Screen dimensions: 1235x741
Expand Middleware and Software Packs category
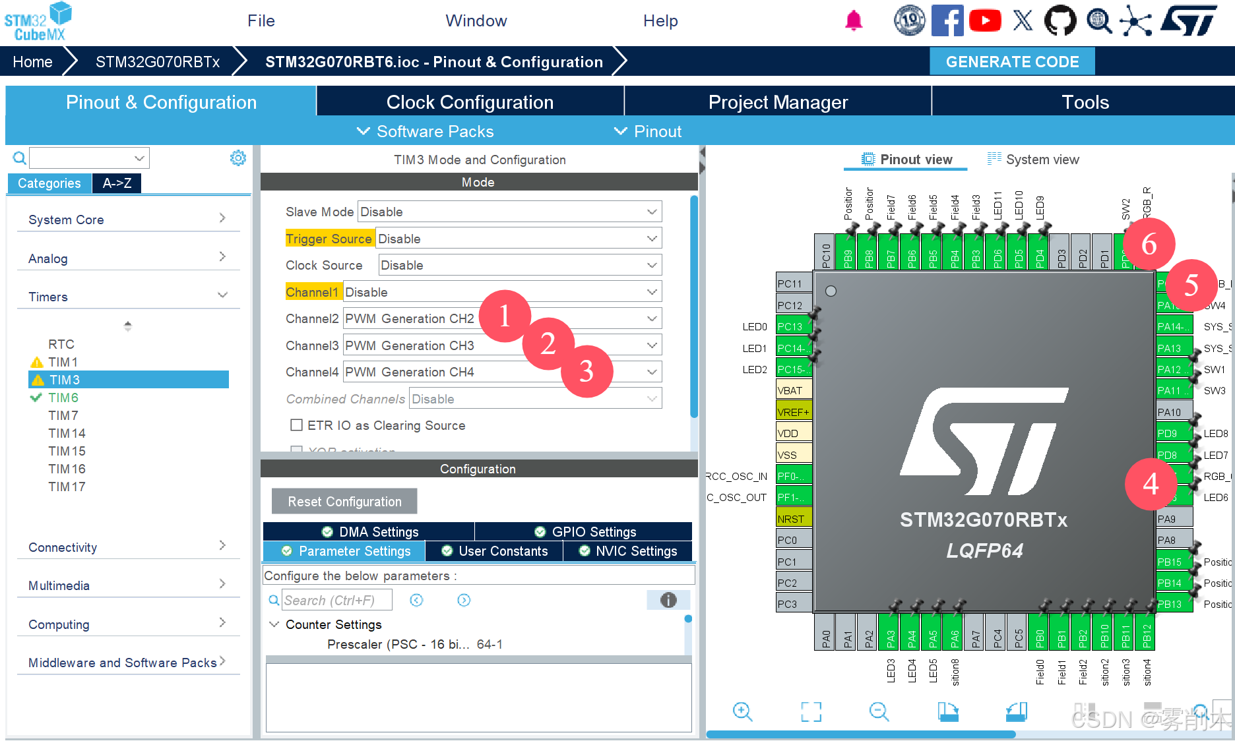(127, 663)
